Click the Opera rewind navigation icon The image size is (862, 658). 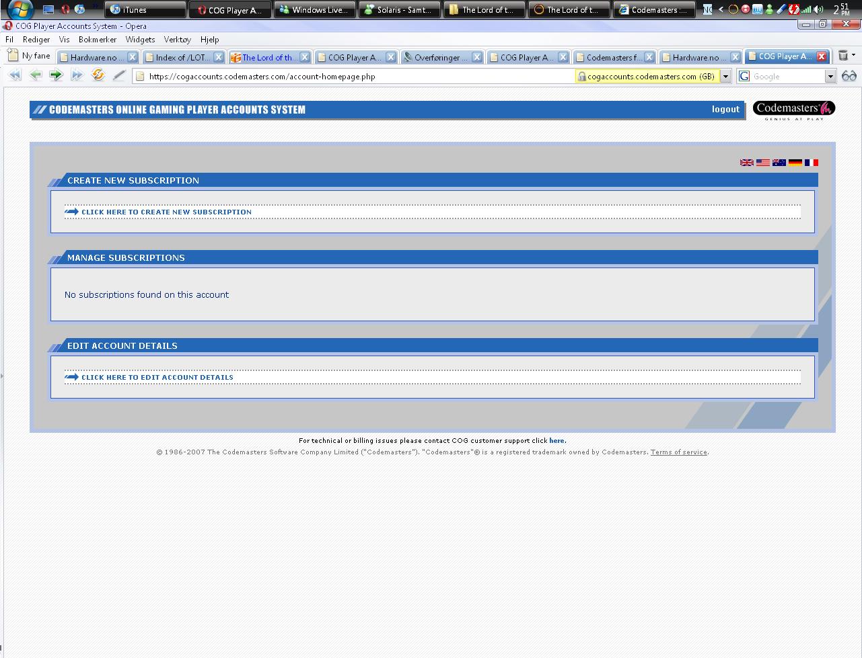pos(15,75)
